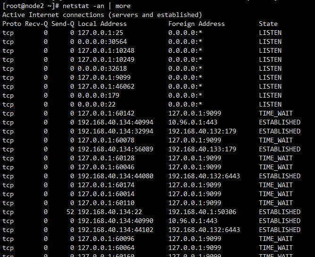This screenshot has width=315, height=257.
Task: Click local address "127.0.0.1:60096"
Action: 106,239
